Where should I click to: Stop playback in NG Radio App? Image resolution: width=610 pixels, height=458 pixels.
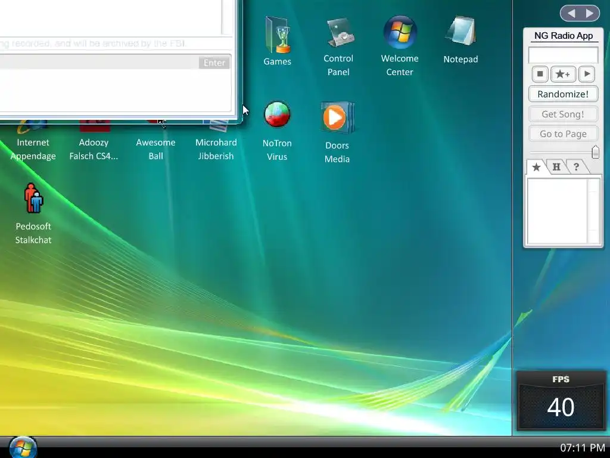point(540,74)
